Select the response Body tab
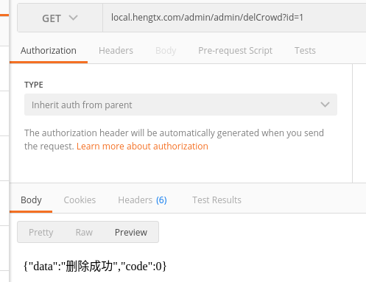 pos(31,200)
